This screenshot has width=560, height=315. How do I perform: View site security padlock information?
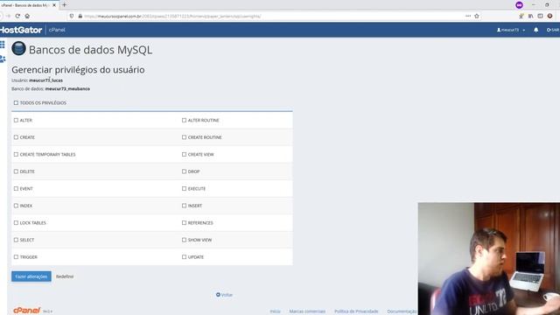pos(80,16)
